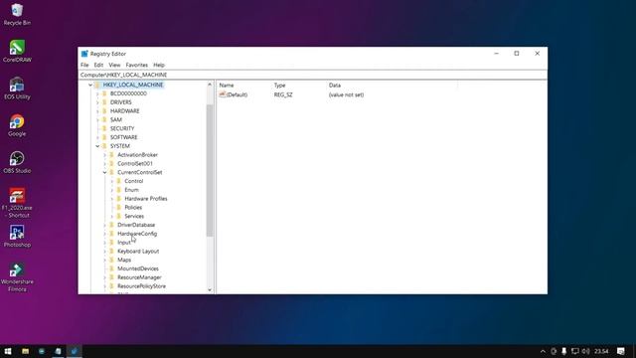Select the SECURITY key

[x=122, y=128]
